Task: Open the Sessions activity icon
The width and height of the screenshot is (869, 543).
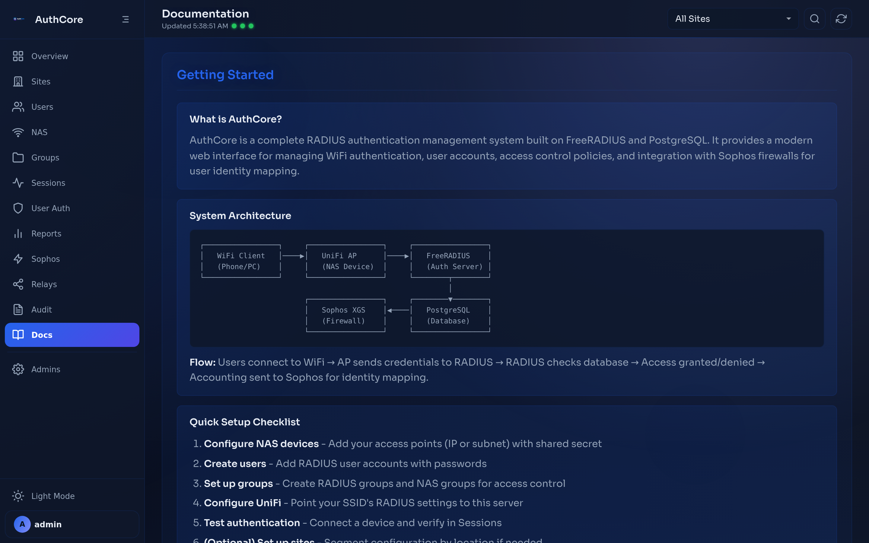Action: click(x=18, y=183)
